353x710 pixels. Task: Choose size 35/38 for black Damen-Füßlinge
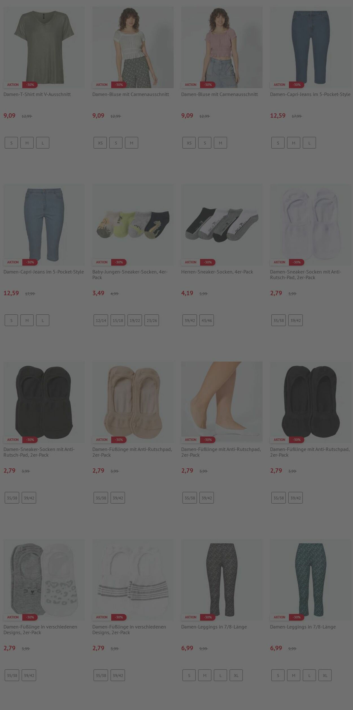coord(278,498)
